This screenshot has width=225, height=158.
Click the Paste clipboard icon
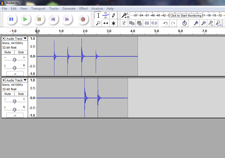pos(139,23)
